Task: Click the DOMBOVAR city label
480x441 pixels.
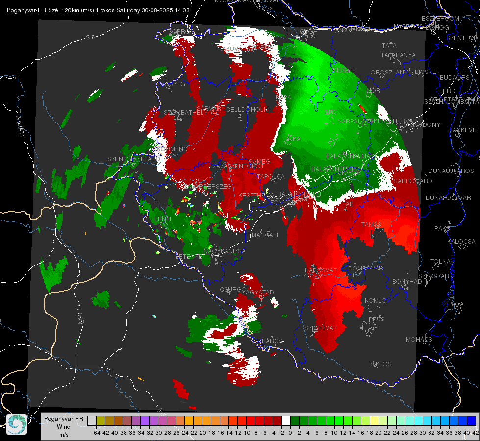Action: point(366,269)
